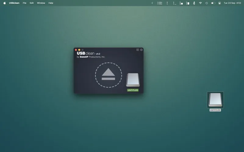Open Control Center
The width and height of the screenshot is (244, 152).
coord(220,3)
